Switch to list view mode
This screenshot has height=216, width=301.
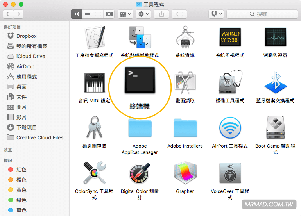click(x=87, y=14)
